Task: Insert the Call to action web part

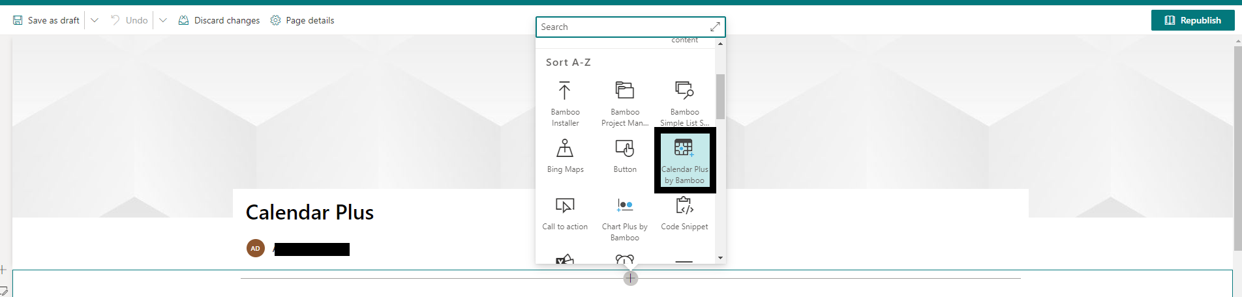Action: 565,214
